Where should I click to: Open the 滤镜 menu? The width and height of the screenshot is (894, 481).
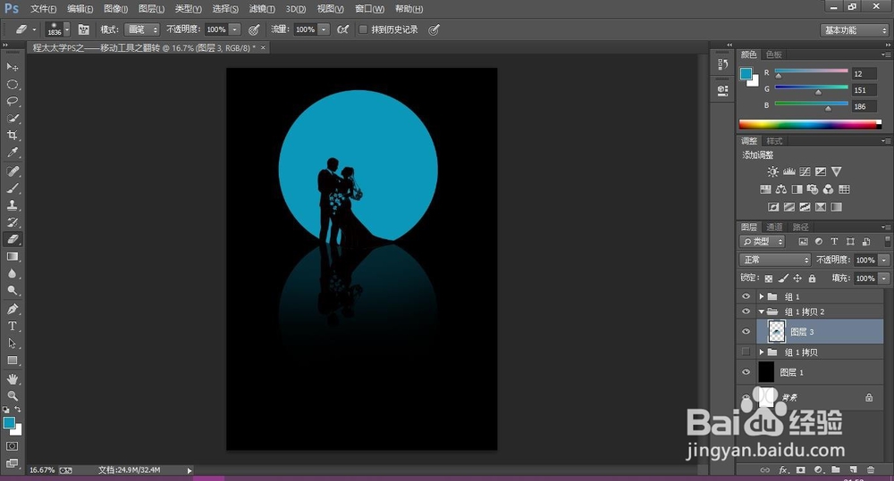pos(262,9)
